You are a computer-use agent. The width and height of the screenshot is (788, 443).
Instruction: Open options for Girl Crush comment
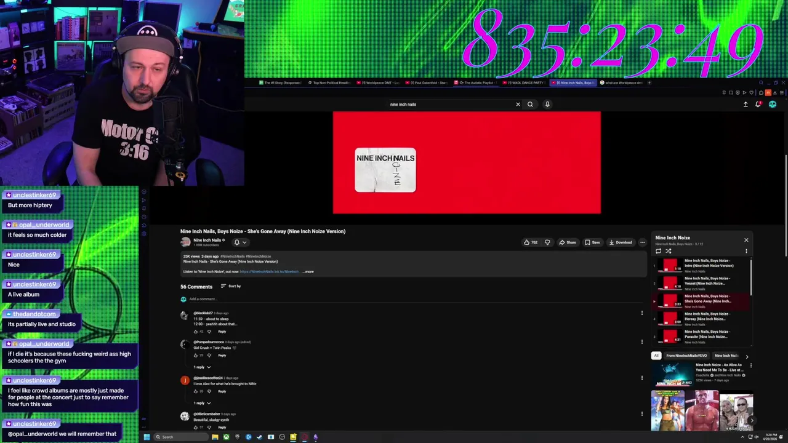(641, 342)
